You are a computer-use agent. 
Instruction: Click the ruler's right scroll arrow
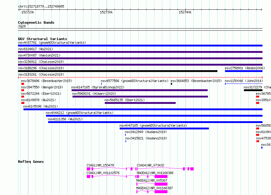coord(262,9)
